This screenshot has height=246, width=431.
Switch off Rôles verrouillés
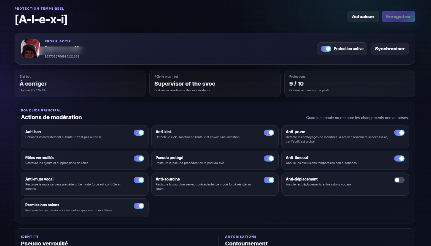(x=139, y=158)
